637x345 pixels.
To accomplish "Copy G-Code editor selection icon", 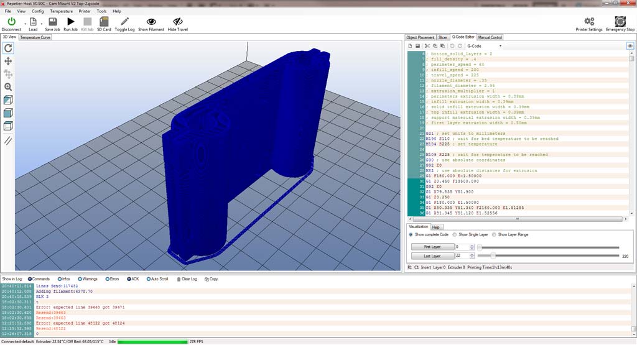I will click(435, 46).
